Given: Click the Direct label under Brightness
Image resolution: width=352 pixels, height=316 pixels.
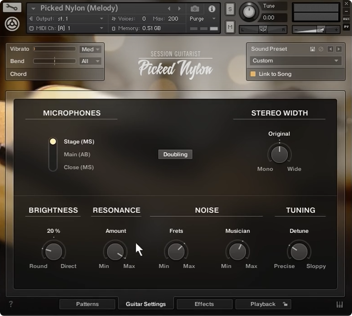Looking at the screenshot, I should click(x=69, y=266).
